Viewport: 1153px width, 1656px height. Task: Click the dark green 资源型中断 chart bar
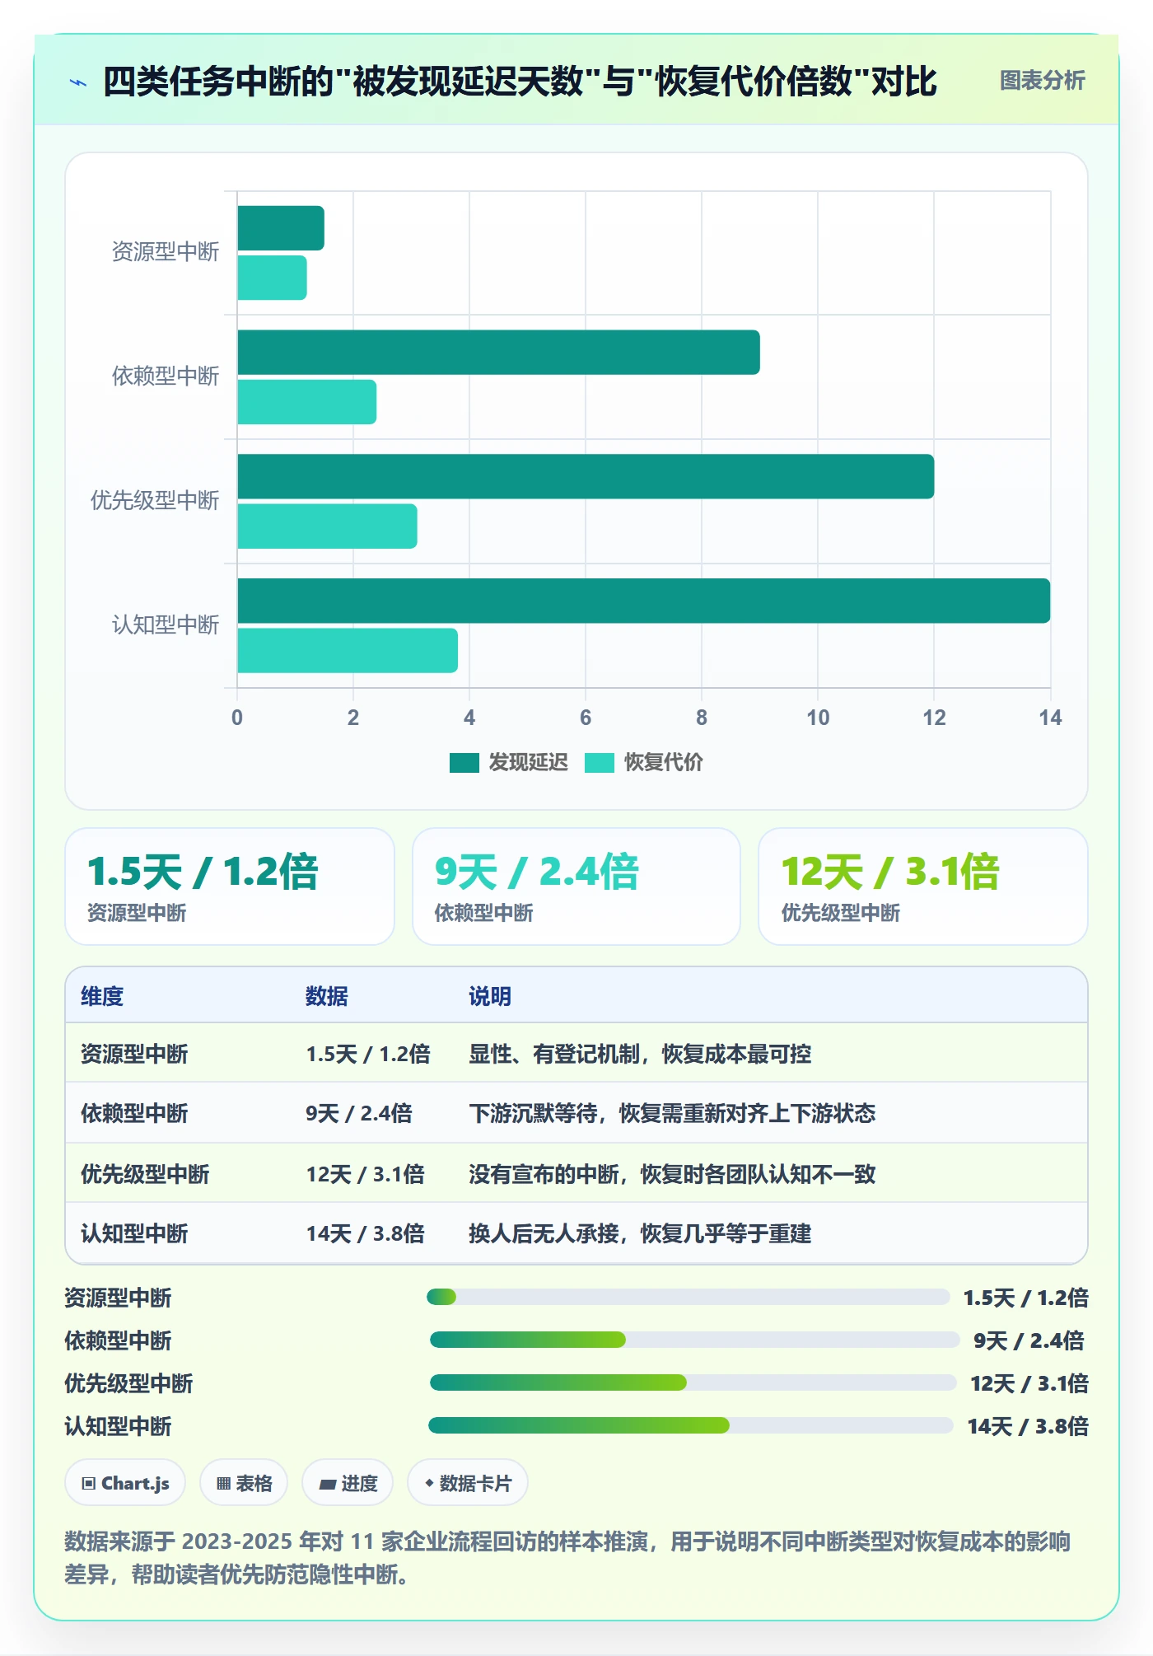click(x=281, y=228)
